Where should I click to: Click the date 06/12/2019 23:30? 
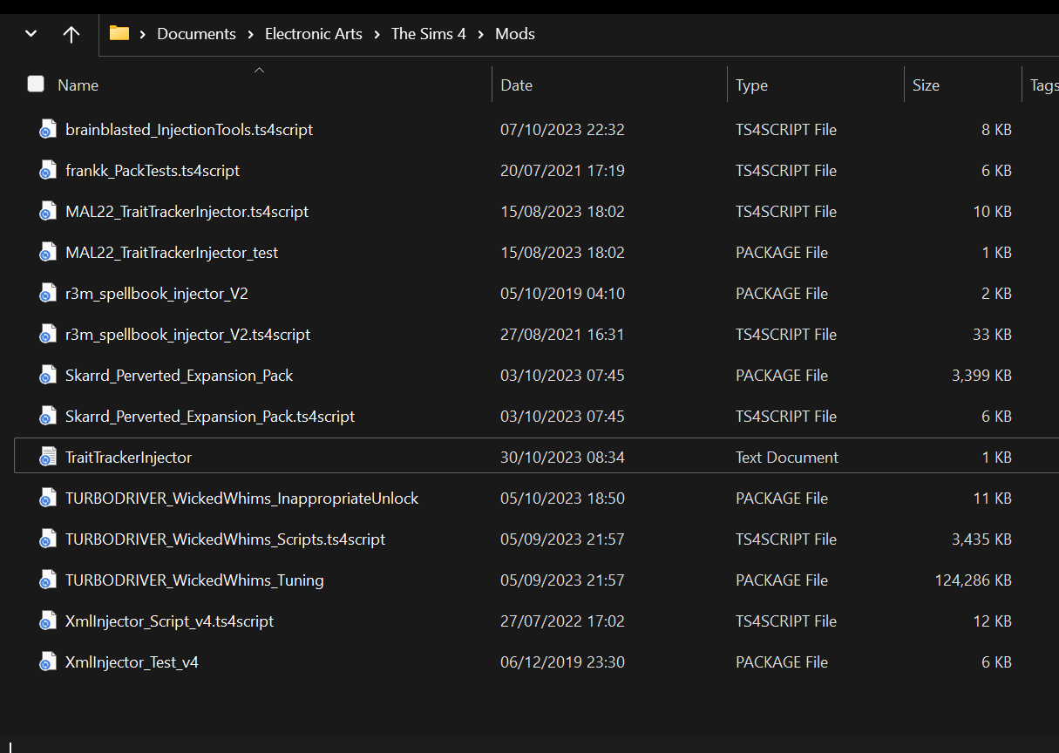[x=562, y=662]
